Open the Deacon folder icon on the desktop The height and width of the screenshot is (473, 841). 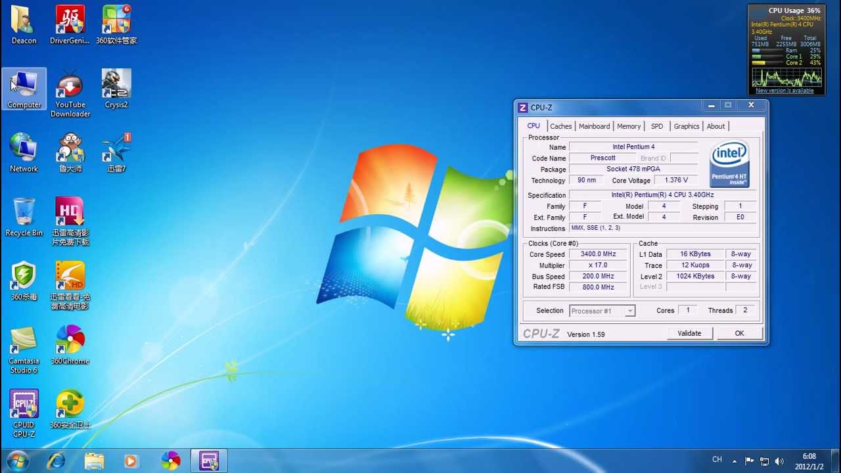(x=24, y=25)
